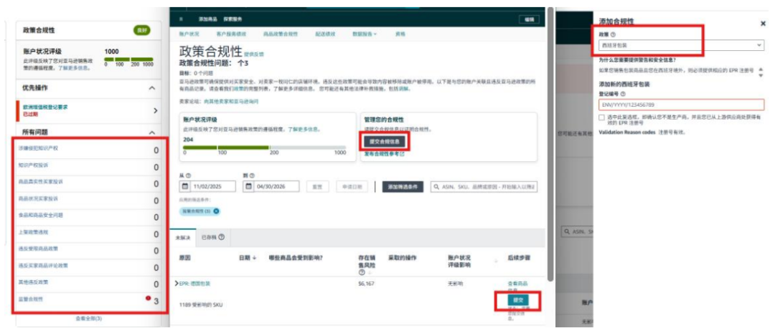Click the 登记编号 ENV/YYYY/123456789 field
Screen dimensions: 775x333
click(681, 105)
